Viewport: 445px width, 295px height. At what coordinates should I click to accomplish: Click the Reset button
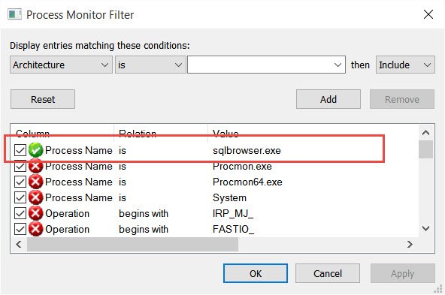[x=43, y=99]
